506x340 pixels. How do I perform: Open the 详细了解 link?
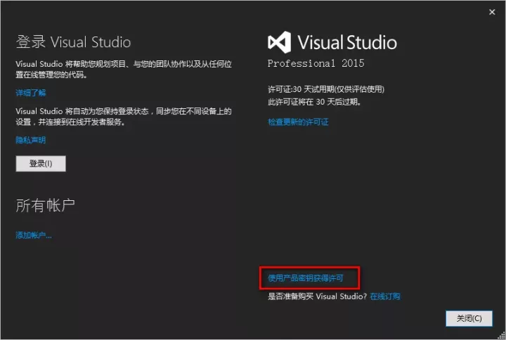pos(31,93)
